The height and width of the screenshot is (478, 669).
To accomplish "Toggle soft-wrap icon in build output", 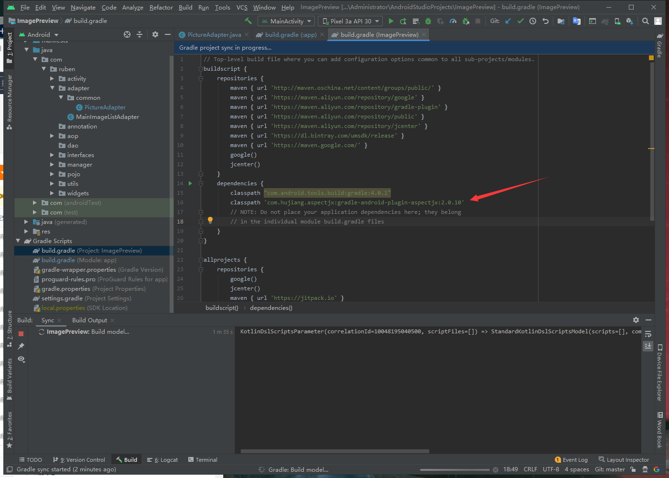I will click(x=648, y=334).
